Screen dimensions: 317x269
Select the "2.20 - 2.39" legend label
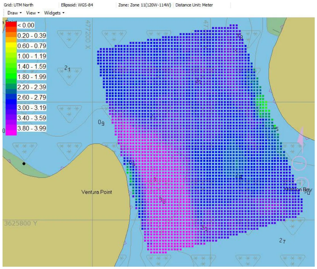32,87
